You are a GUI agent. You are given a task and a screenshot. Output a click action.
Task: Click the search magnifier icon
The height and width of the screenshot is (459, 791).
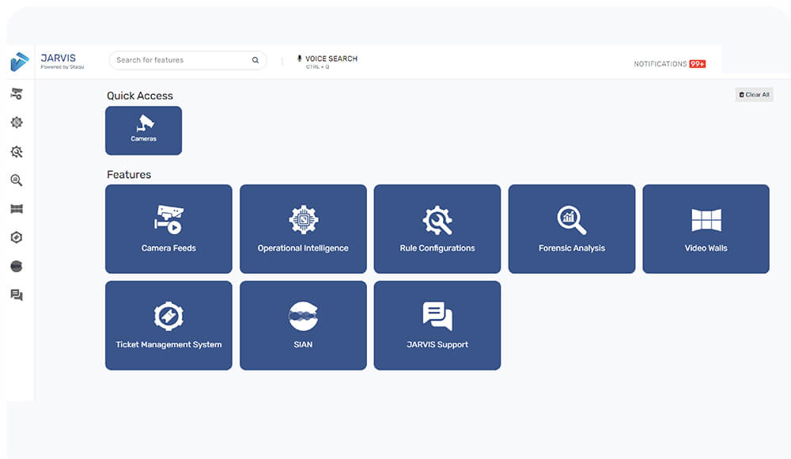pyautogui.click(x=255, y=60)
